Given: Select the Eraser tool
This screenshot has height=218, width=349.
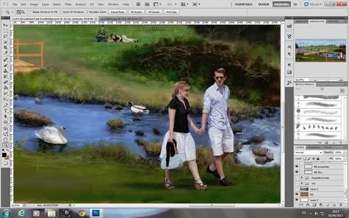Looking at the screenshot, I should tap(5, 82).
